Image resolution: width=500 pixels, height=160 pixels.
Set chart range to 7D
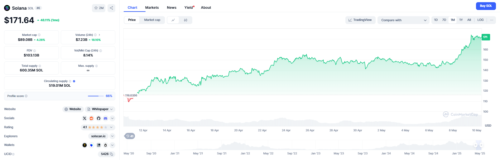pos(444,20)
